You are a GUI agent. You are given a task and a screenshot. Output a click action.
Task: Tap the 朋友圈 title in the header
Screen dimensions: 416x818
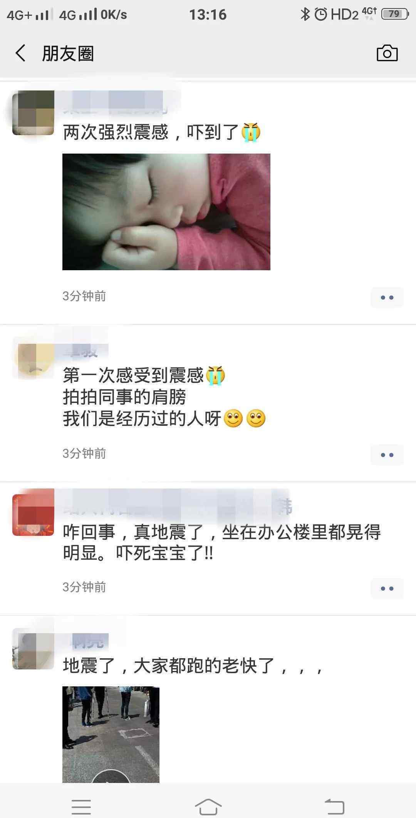[68, 53]
